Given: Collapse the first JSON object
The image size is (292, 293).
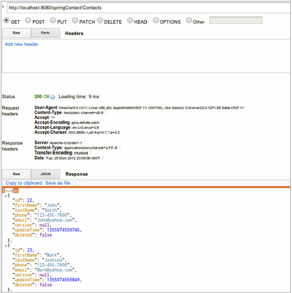Looking at the screenshot, I should pyautogui.click(x=5, y=195).
